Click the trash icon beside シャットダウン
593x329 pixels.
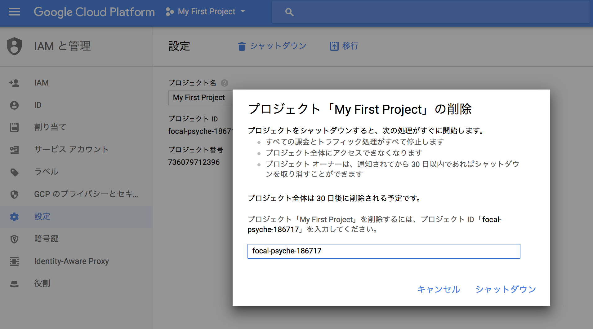point(242,46)
